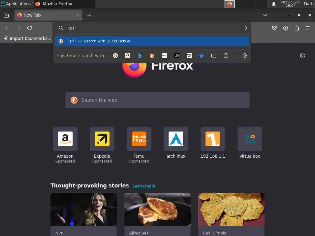Reload the current page
315x236 pixels.
pyautogui.click(x=30, y=28)
